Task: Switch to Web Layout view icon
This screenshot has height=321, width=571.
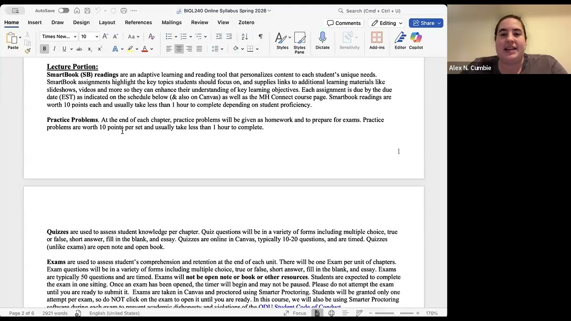Action: pyautogui.click(x=331, y=313)
